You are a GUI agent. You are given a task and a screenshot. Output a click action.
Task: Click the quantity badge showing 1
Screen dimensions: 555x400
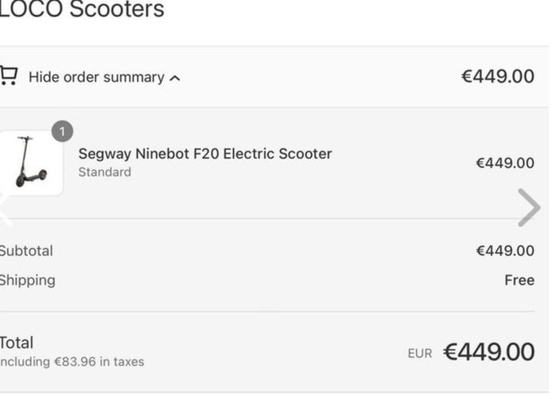coord(63,132)
